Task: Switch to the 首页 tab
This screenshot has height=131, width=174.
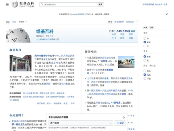Action: point(8,22)
